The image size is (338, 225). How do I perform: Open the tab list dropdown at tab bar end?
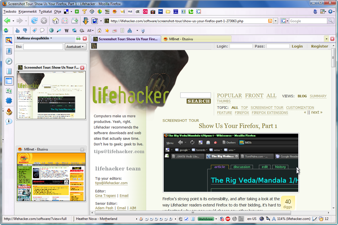click(x=326, y=39)
